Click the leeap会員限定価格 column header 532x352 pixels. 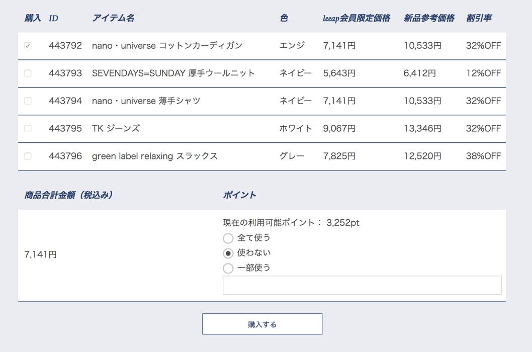pos(356,18)
